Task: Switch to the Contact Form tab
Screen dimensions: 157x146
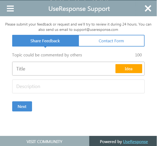Action: (x=111, y=41)
